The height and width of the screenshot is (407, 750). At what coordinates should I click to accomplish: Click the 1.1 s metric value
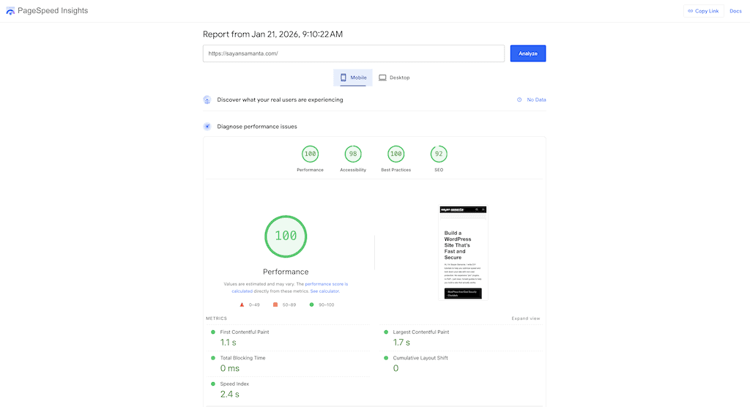coord(229,343)
